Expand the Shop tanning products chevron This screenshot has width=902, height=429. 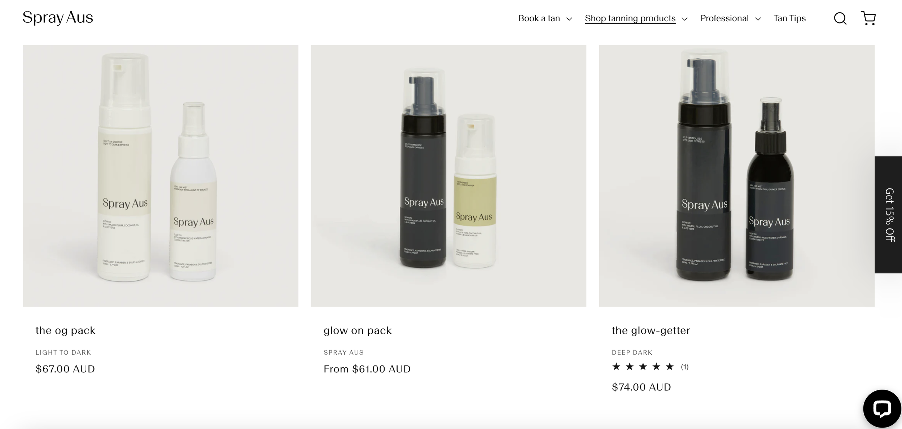pos(684,19)
